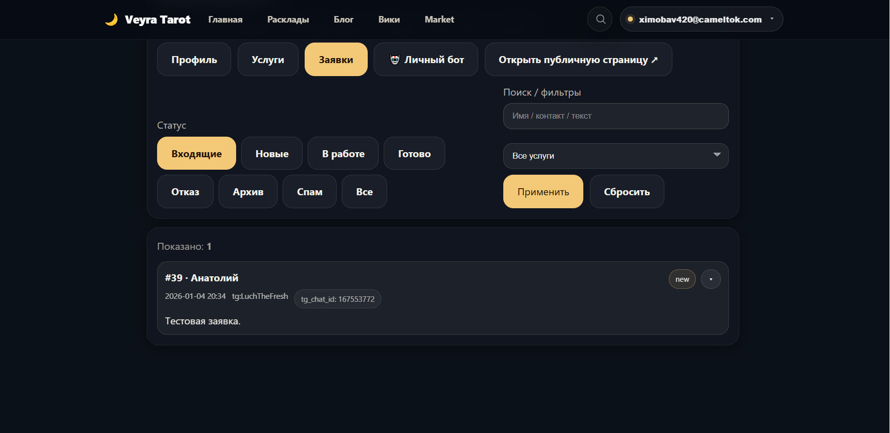Open request #39 · Анатолий title

coord(202,278)
